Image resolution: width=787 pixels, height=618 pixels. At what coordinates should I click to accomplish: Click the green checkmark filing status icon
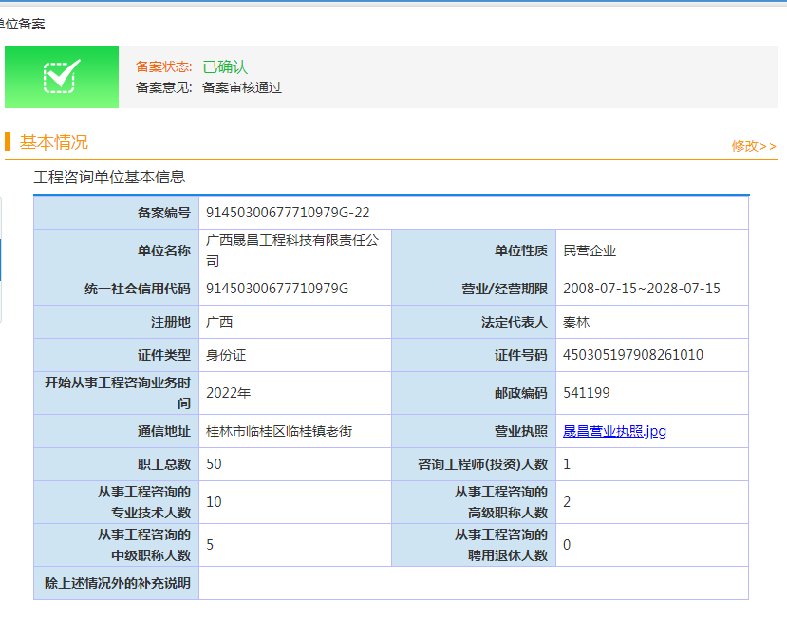[62, 76]
